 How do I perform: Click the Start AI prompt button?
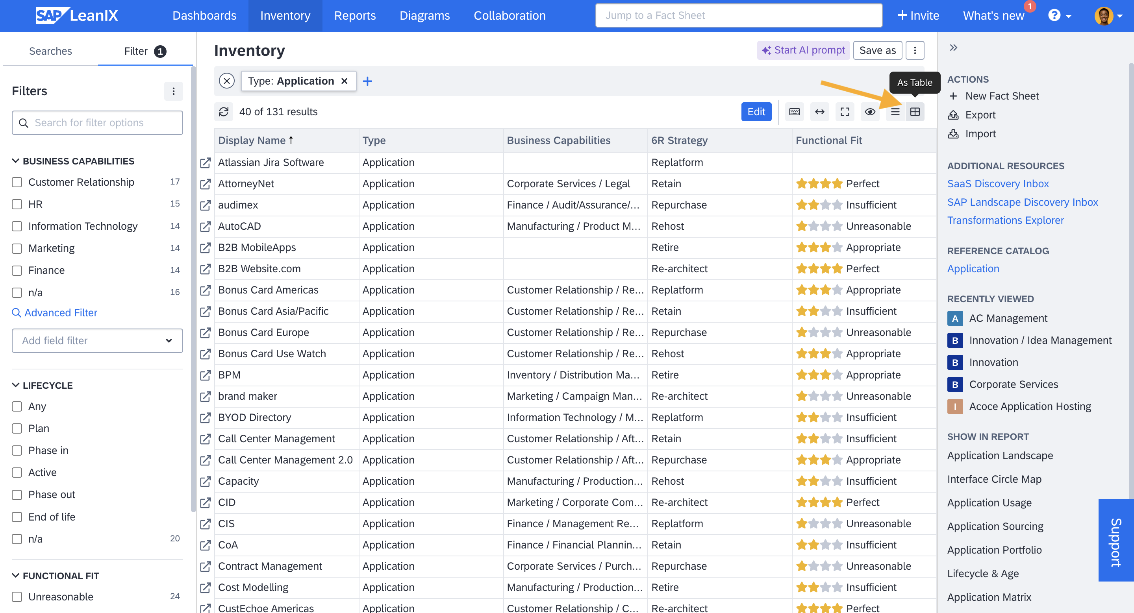[803, 49]
